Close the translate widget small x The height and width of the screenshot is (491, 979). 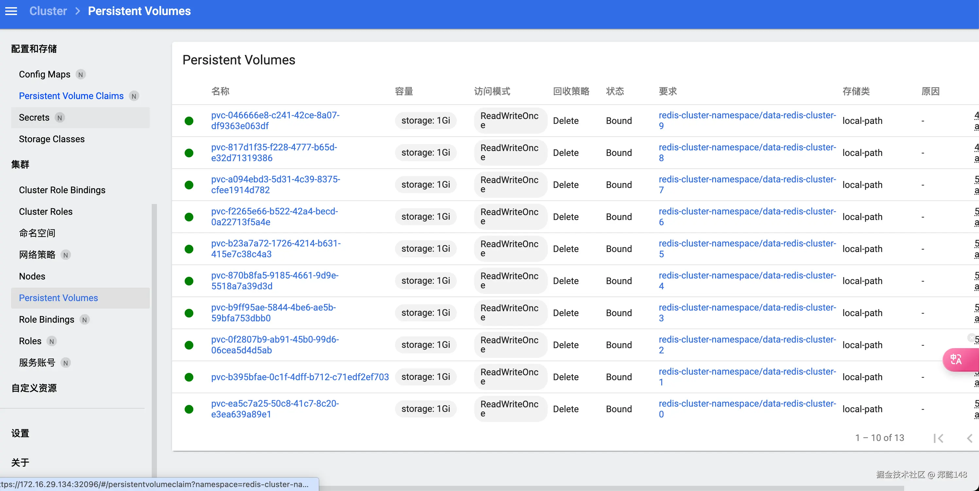pos(971,337)
